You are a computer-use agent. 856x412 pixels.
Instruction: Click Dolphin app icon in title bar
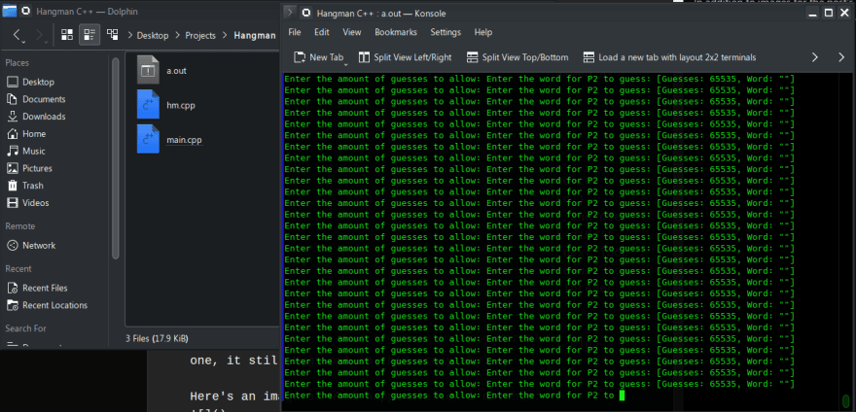(x=10, y=11)
